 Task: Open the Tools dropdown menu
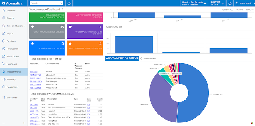coord(250,10)
